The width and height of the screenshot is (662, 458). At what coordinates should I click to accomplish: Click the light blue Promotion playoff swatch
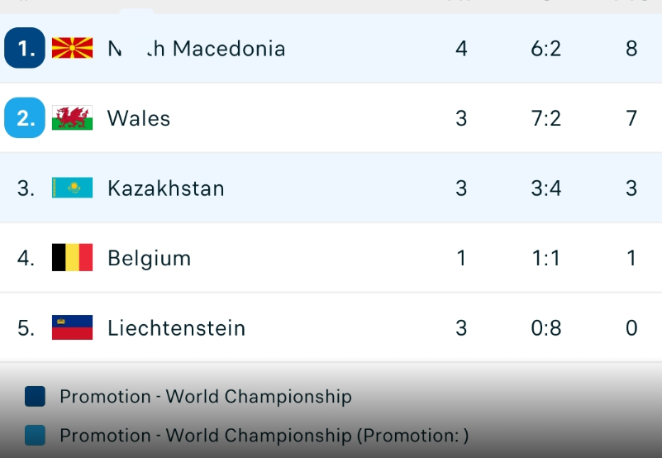pyautogui.click(x=36, y=435)
